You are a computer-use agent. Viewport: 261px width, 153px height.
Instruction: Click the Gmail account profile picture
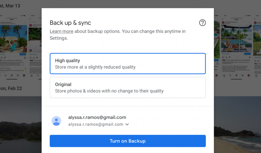point(56,121)
